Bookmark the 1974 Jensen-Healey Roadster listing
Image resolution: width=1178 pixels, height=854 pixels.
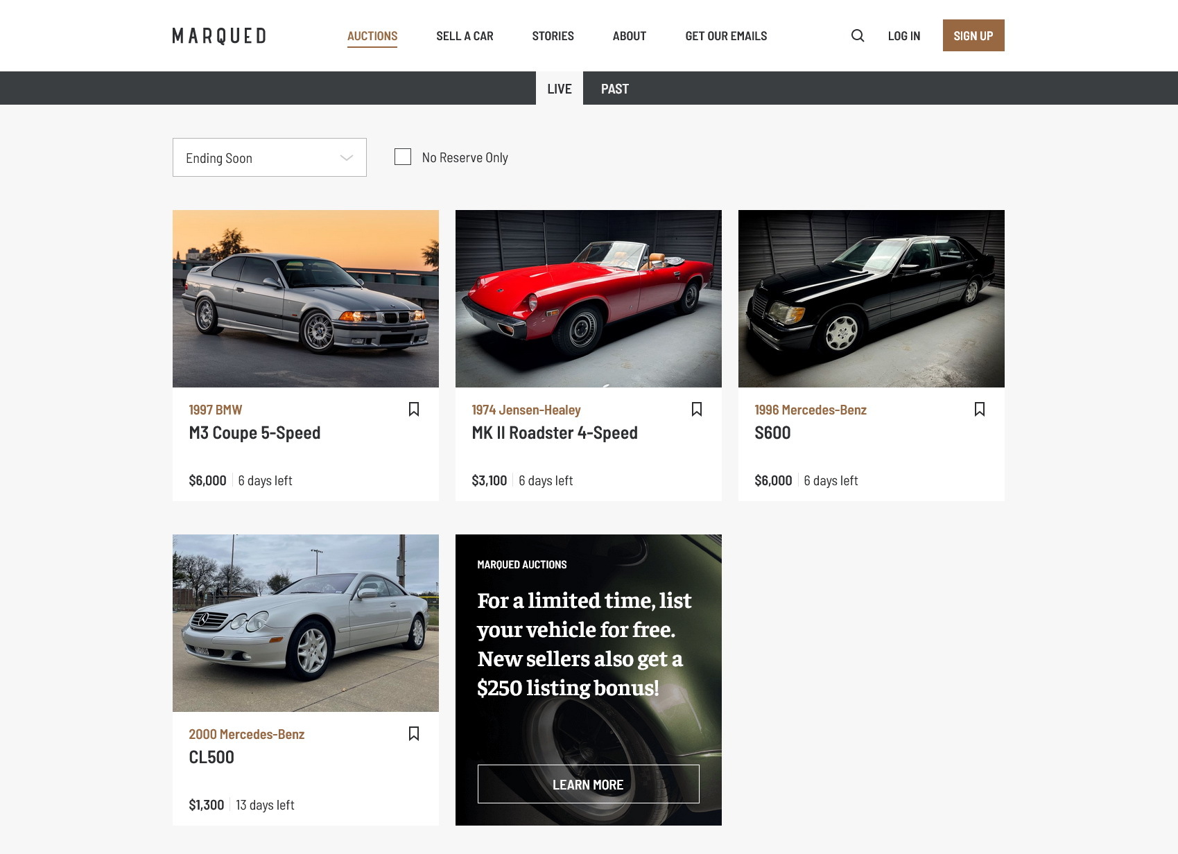[697, 410]
